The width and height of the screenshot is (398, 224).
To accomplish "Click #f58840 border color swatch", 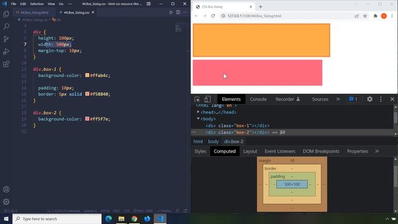I will pos(87,94).
